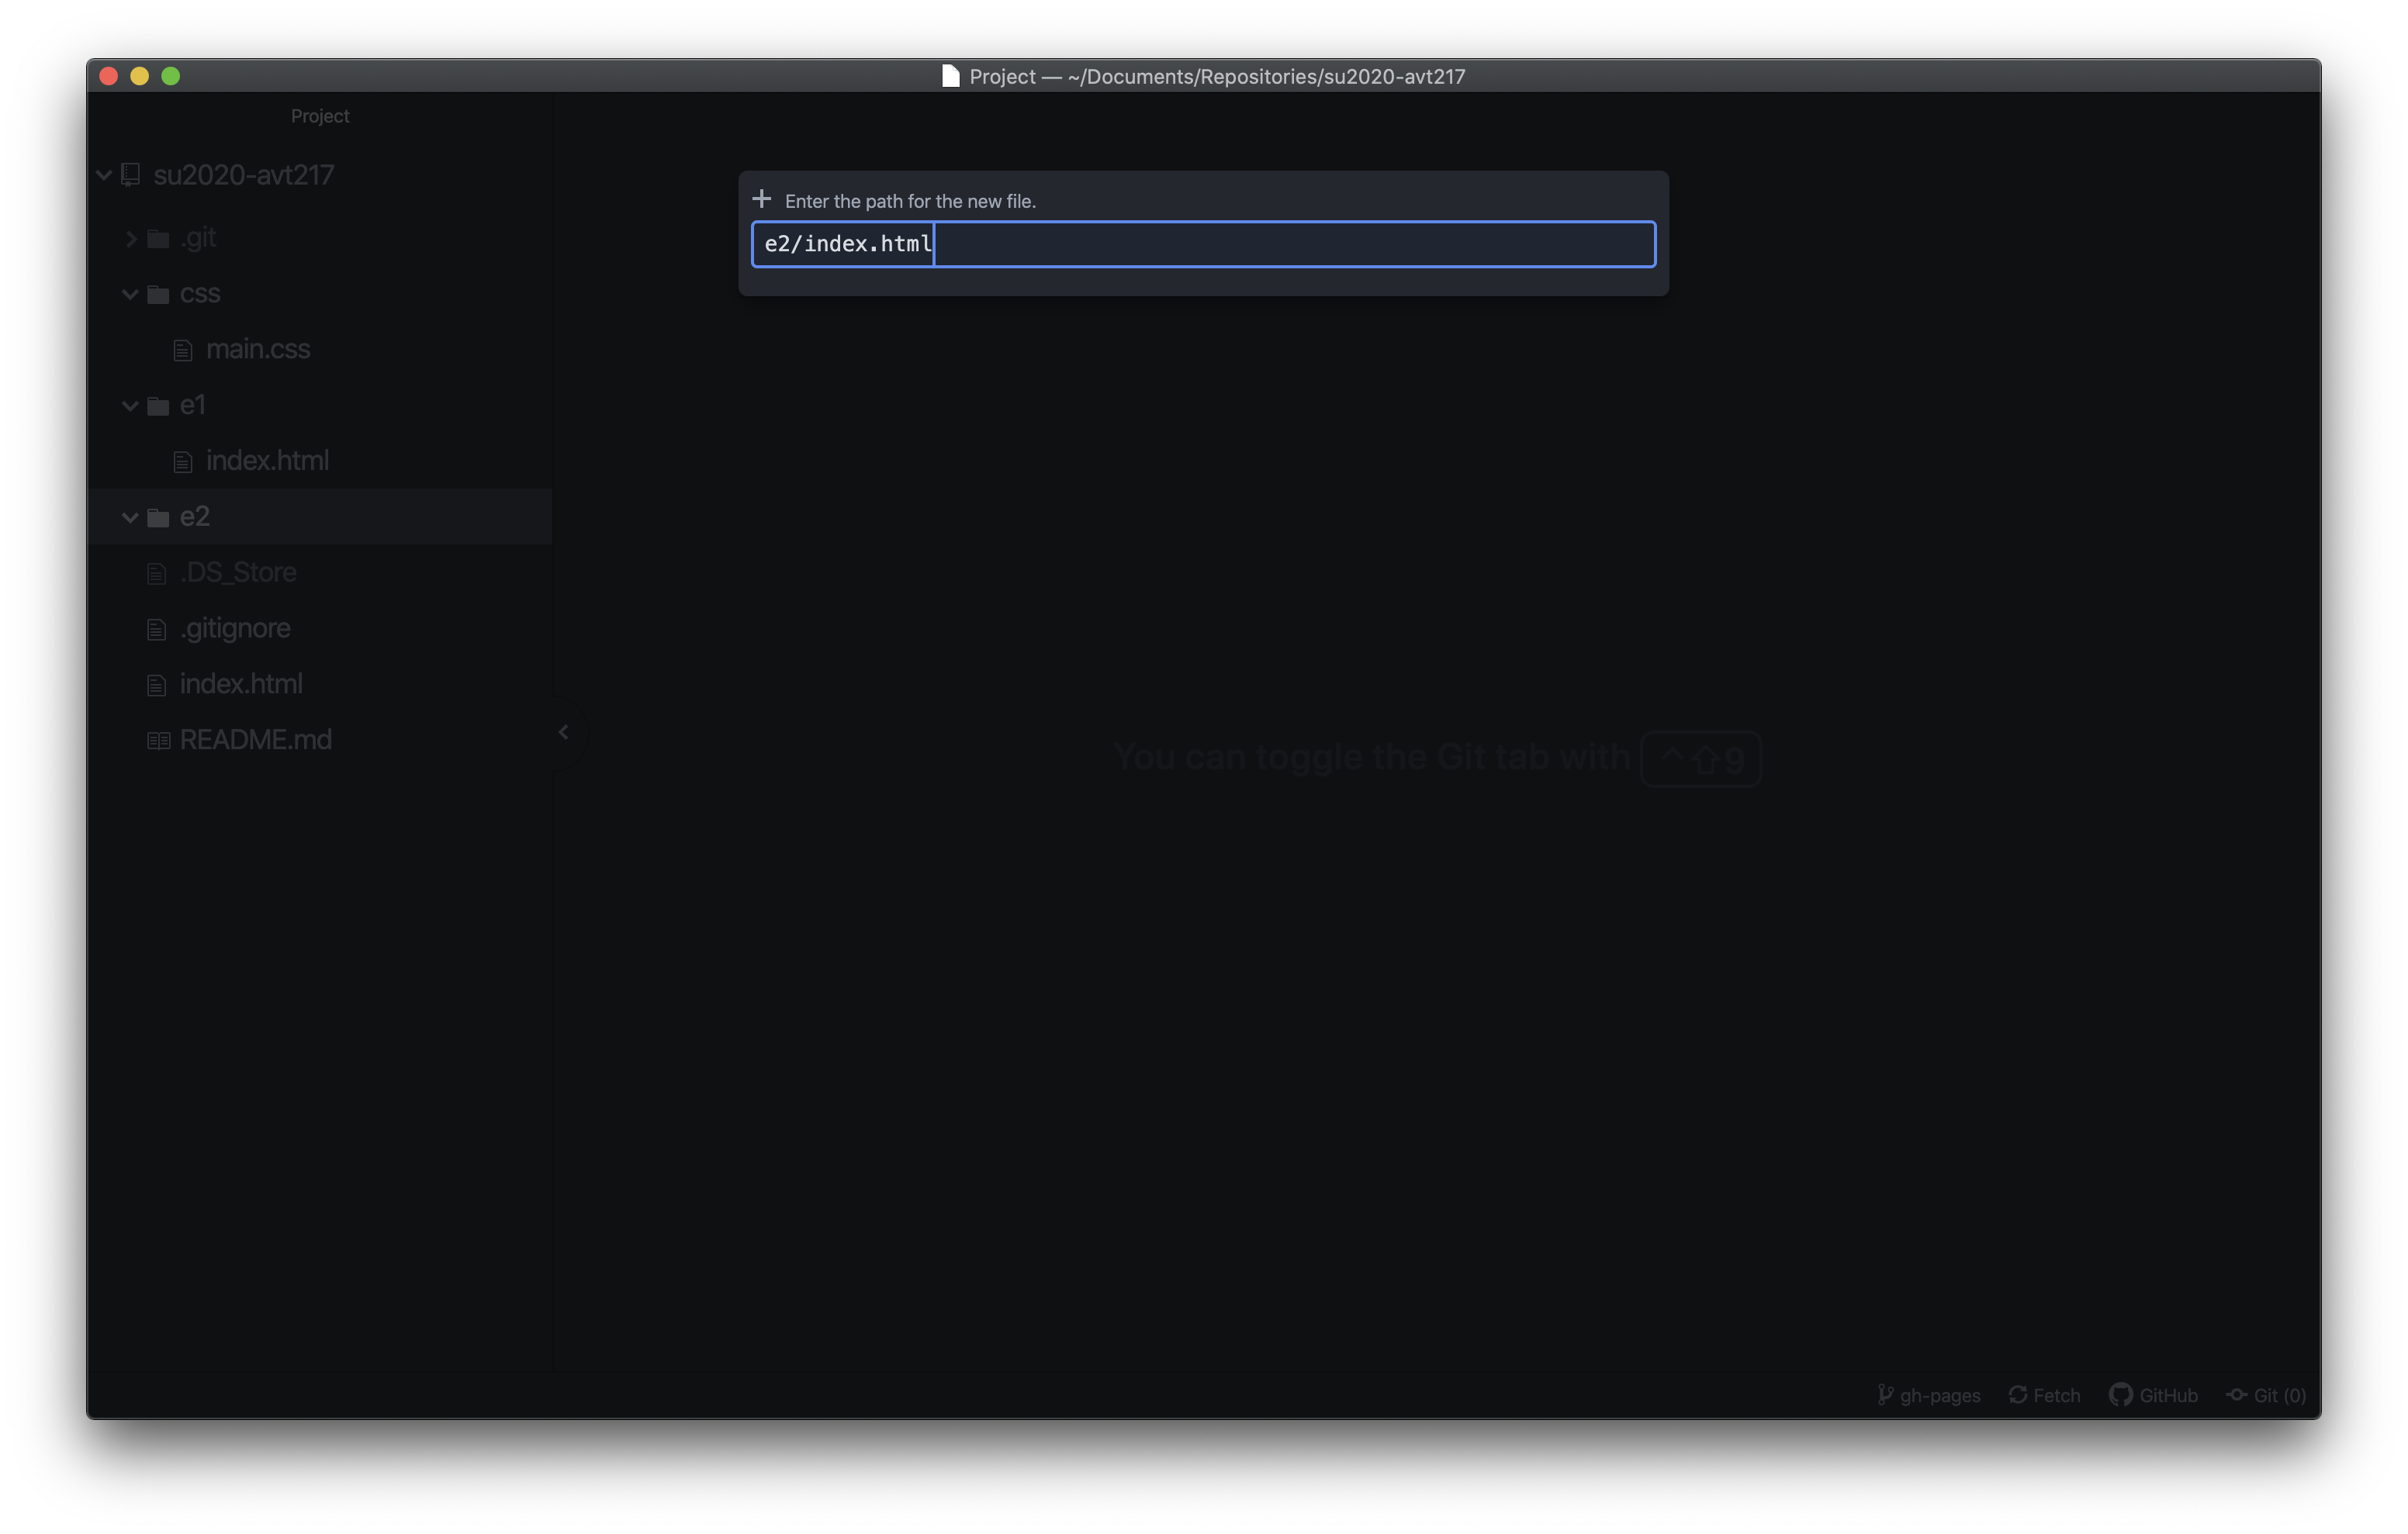Click the new file plus icon
The image size is (2408, 1534).
click(763, 199)
